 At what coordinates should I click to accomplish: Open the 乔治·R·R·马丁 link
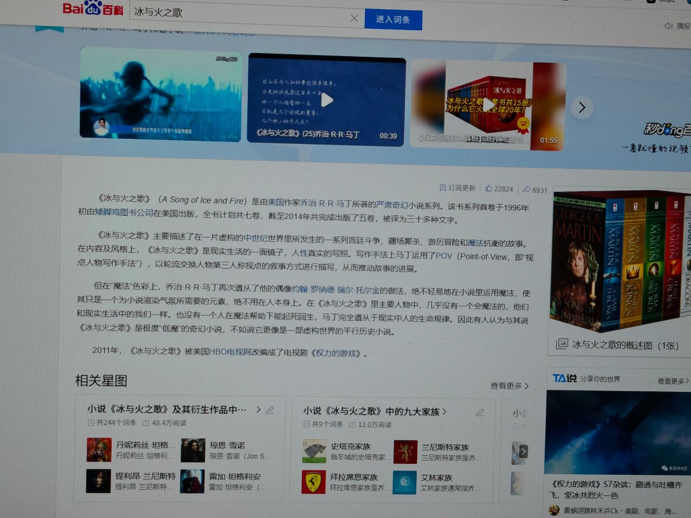[x=326, y=203]
